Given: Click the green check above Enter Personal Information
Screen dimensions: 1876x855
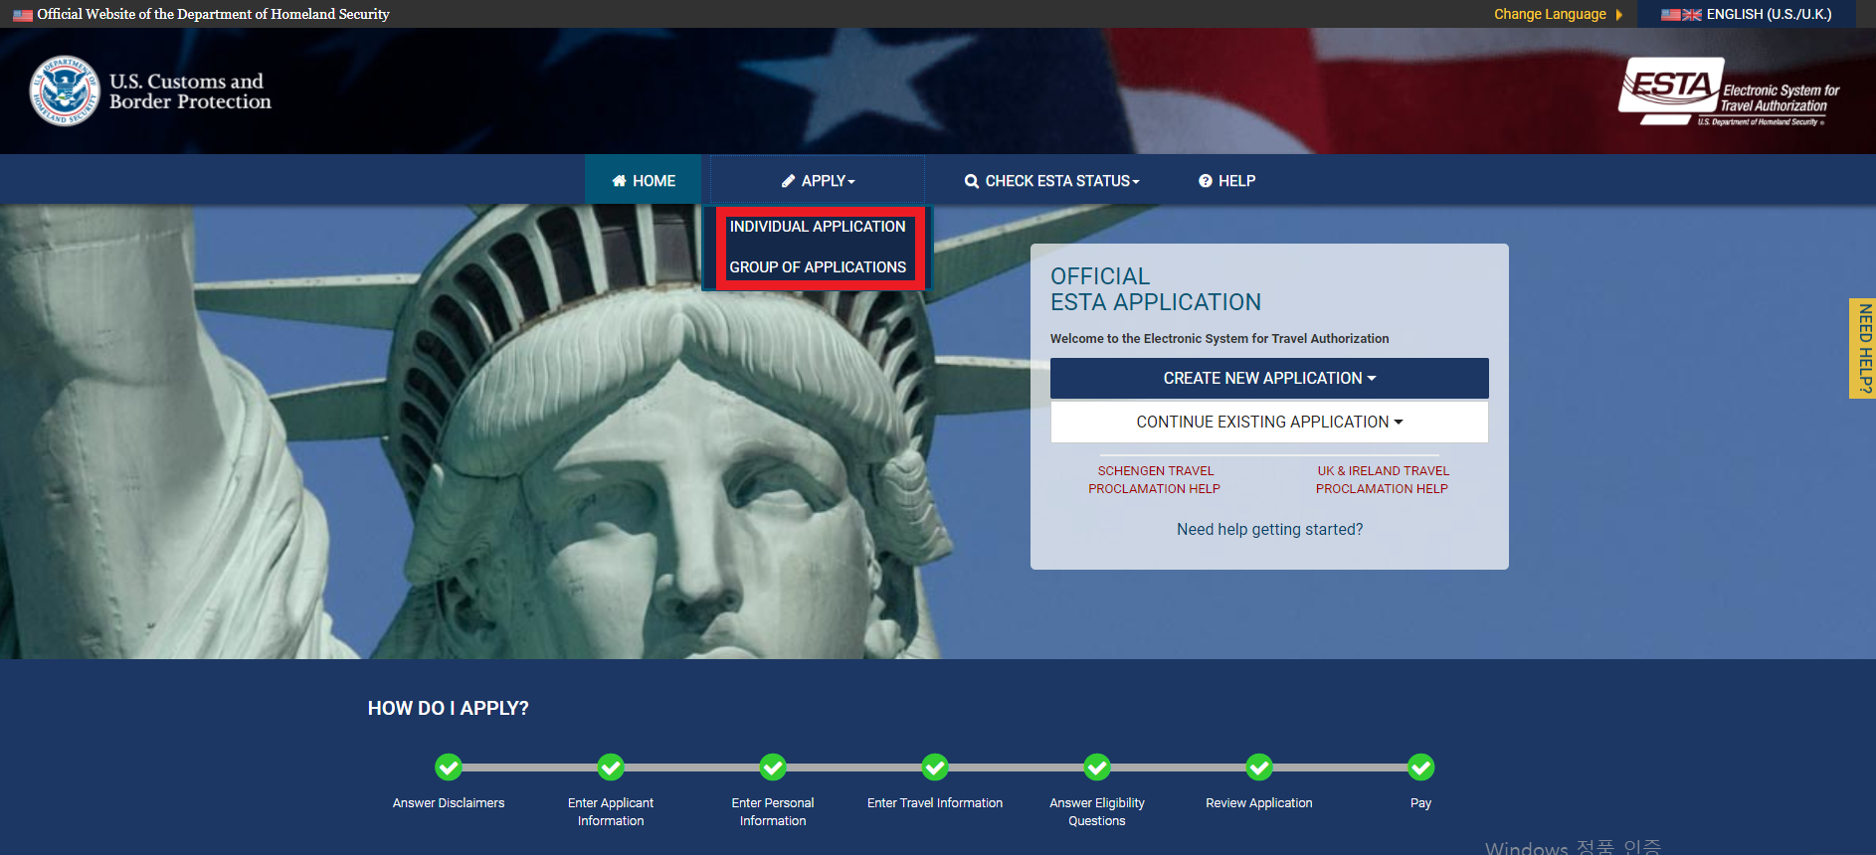Looking at the screenshot, I should click(x=773, y=768).
